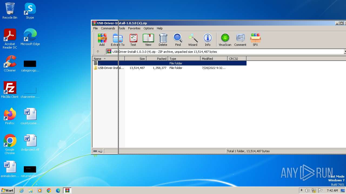Click the View file icon
346x194 pixels.
click(x=148, y=40)
